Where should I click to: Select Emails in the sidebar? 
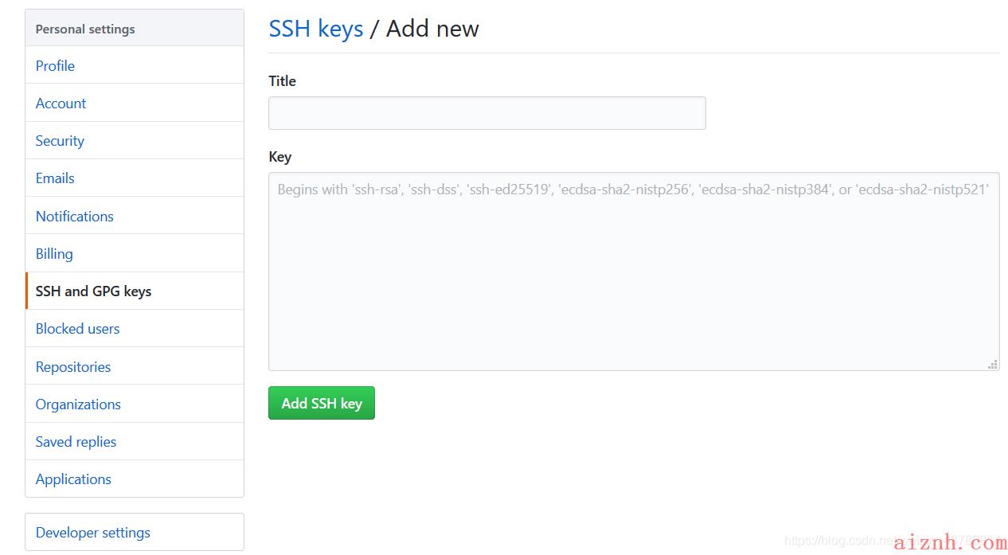tap(135, 178)
